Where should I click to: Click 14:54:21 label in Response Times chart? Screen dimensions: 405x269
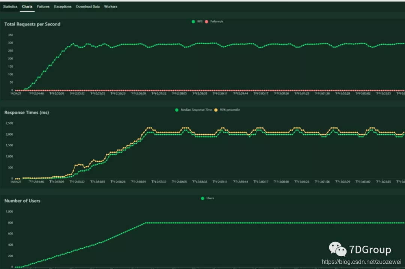[16, 182]
